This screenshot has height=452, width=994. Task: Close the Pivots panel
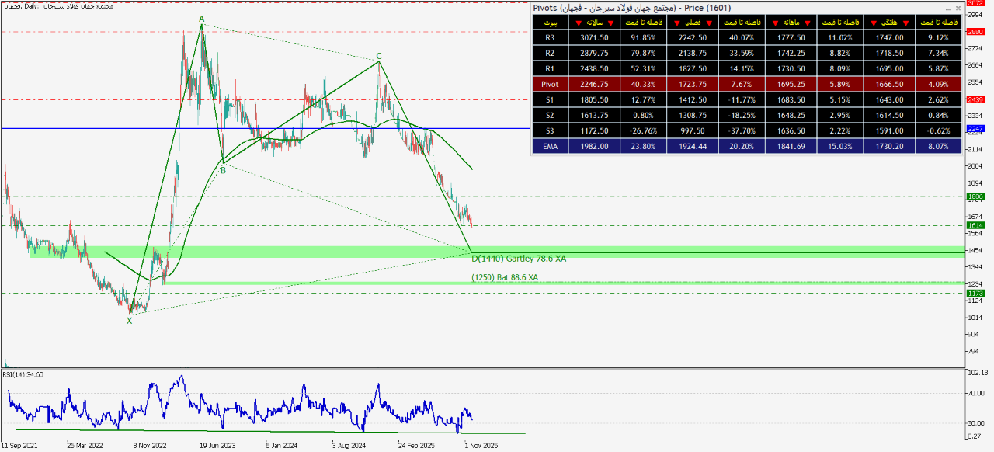(x=958, y=8)
